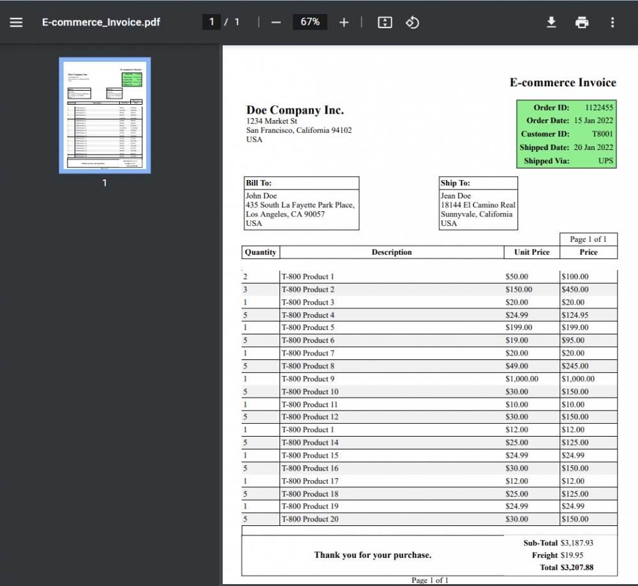
Task: Click the fit to page icon
Action: click(385, 22)
